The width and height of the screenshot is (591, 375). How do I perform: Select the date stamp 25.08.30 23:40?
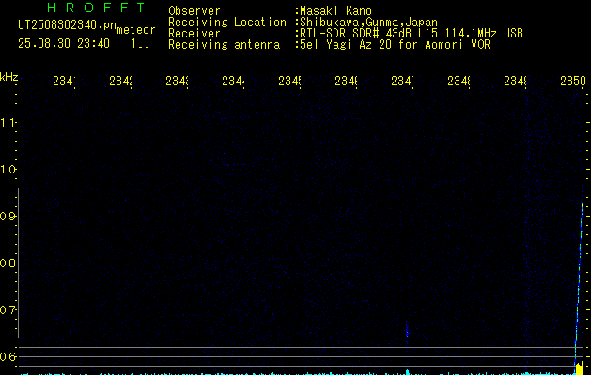tap(64, 44)
